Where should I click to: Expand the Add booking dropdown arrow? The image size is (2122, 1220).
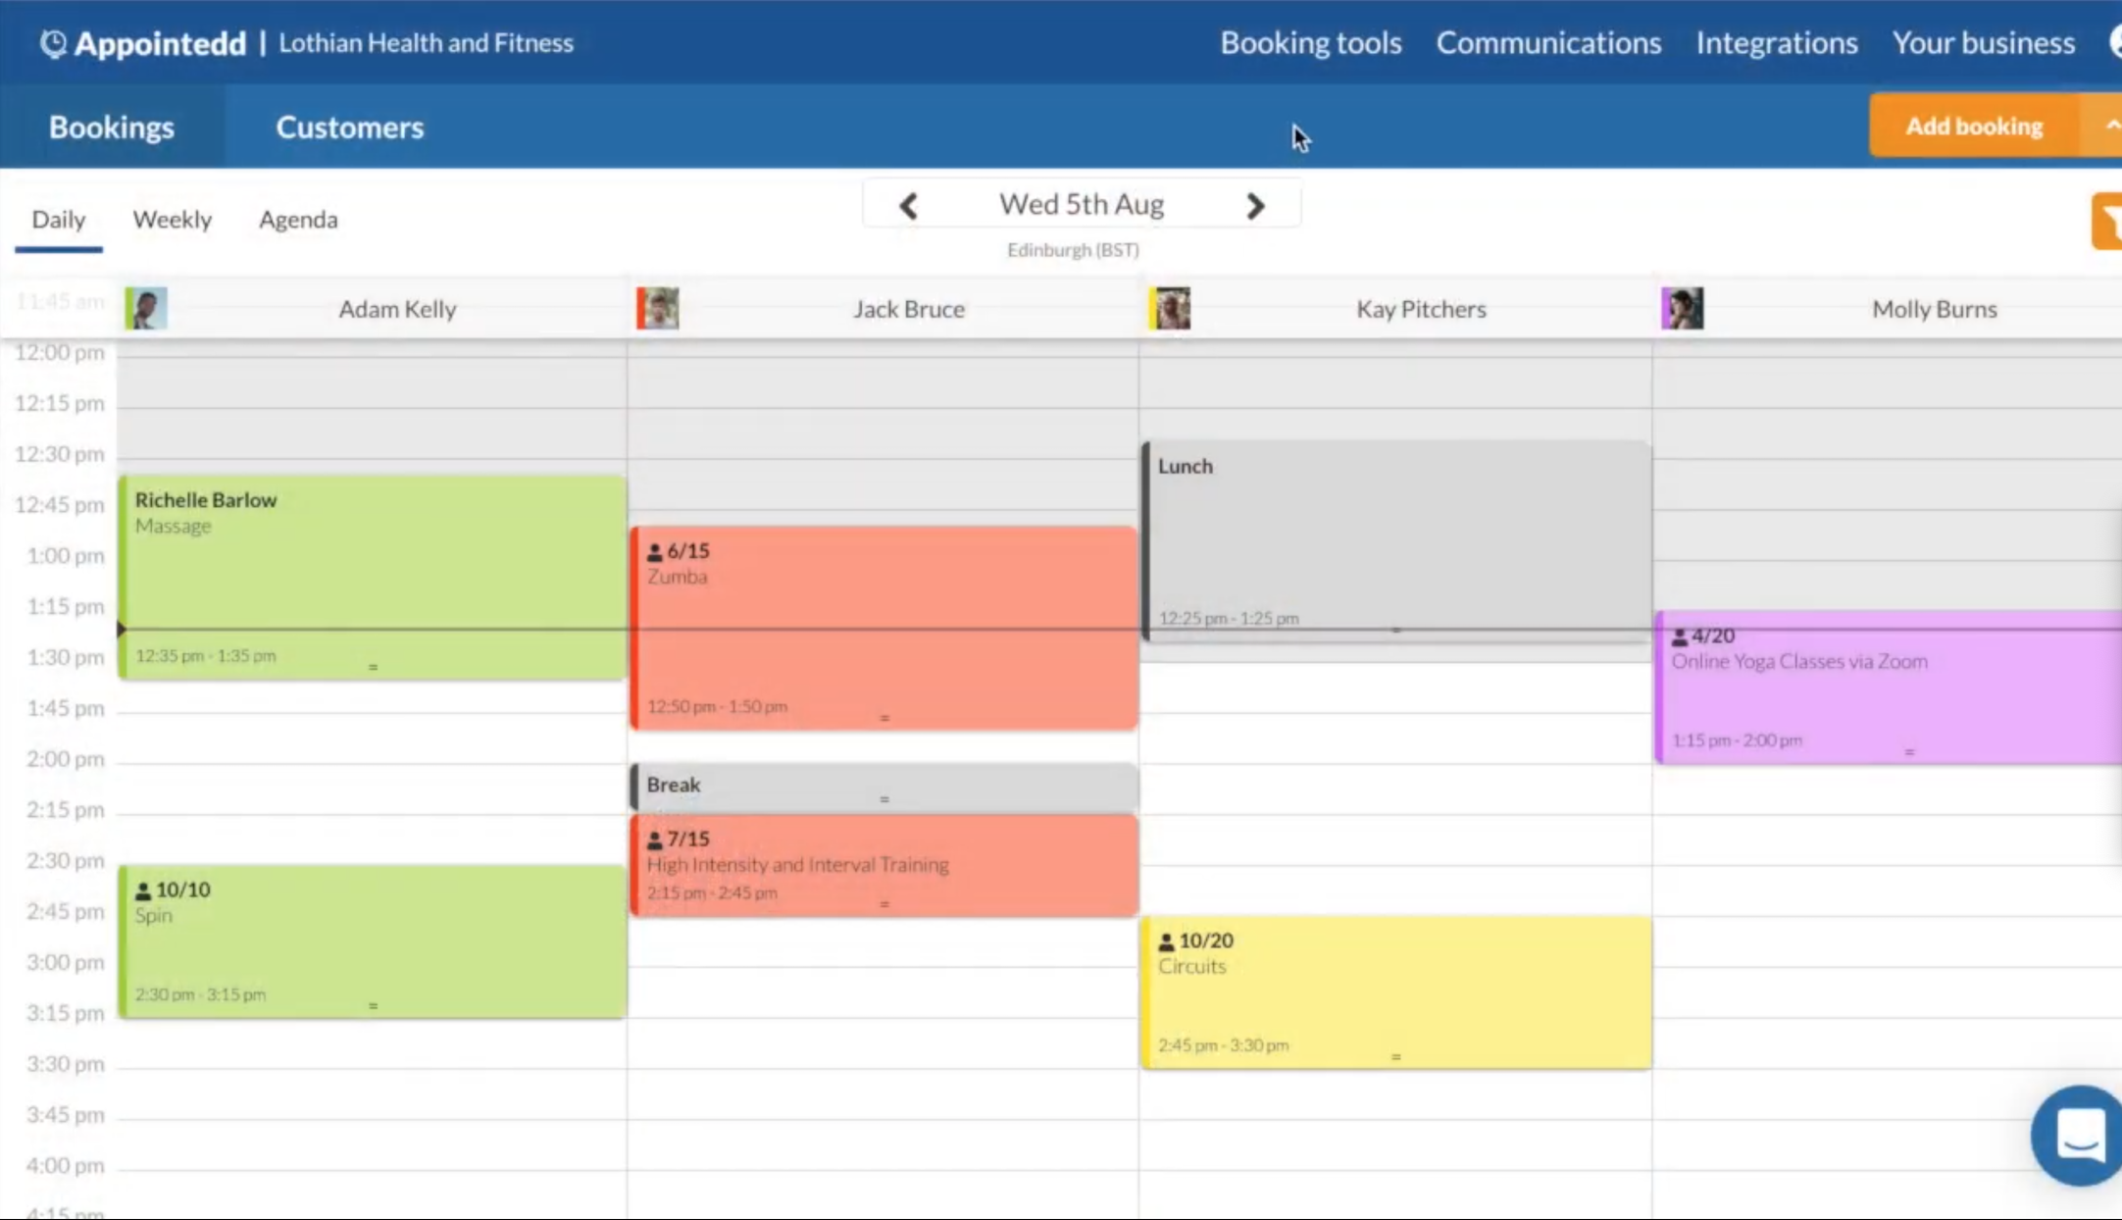click(2107, 126)
